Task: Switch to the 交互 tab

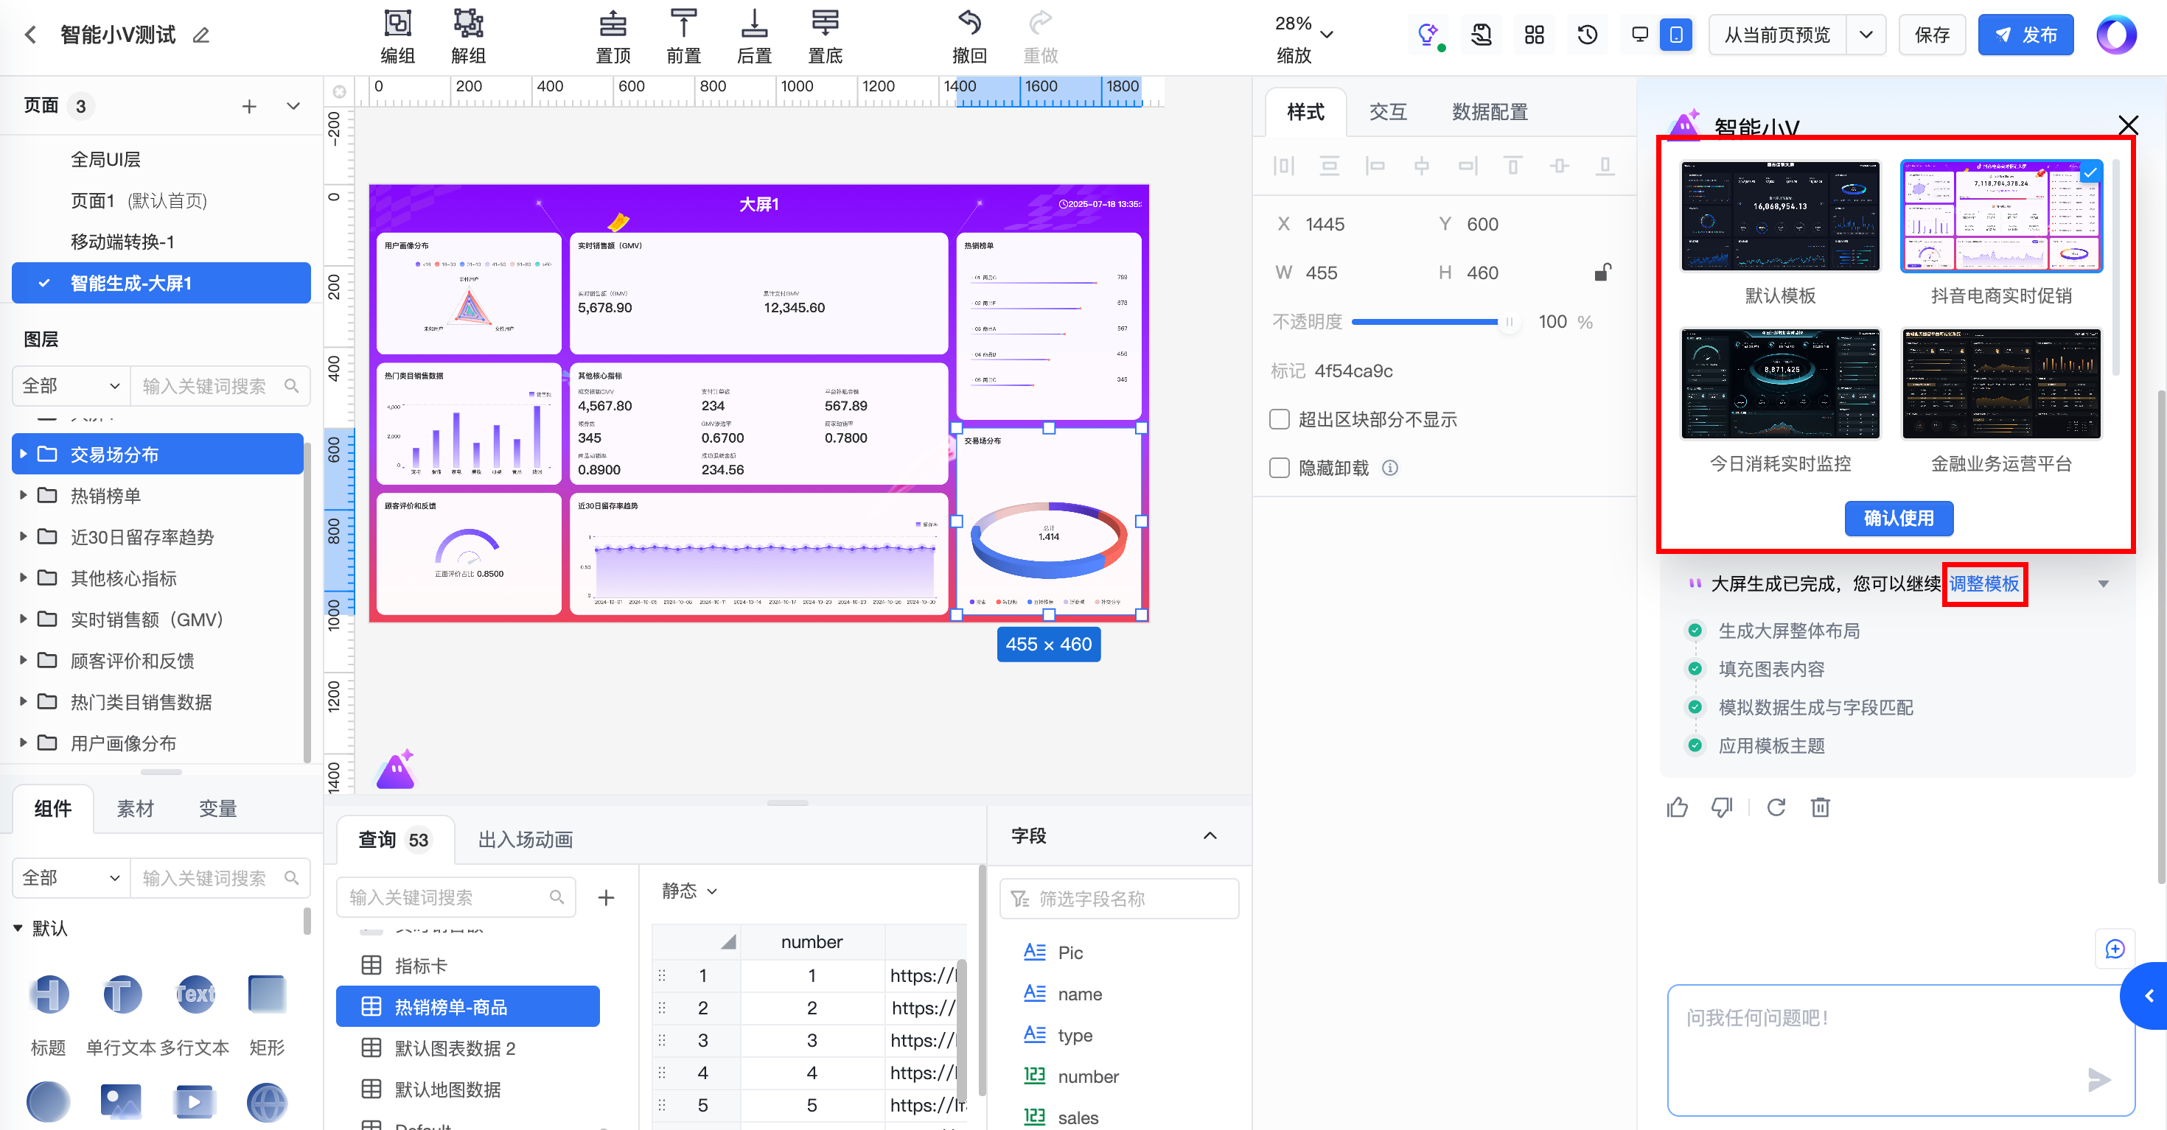Action: (1387, 112)
